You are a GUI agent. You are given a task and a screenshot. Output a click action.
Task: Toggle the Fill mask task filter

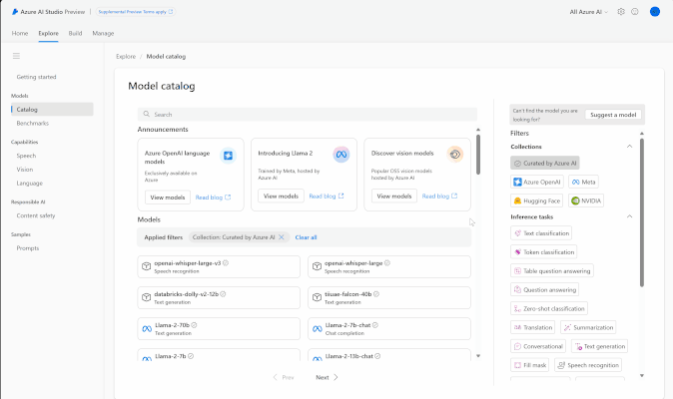click(x=529, y=365)
